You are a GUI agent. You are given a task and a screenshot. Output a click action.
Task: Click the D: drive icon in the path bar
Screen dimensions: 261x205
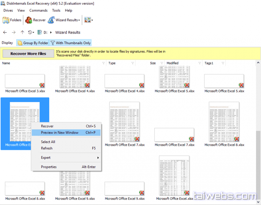pos(39,32)
